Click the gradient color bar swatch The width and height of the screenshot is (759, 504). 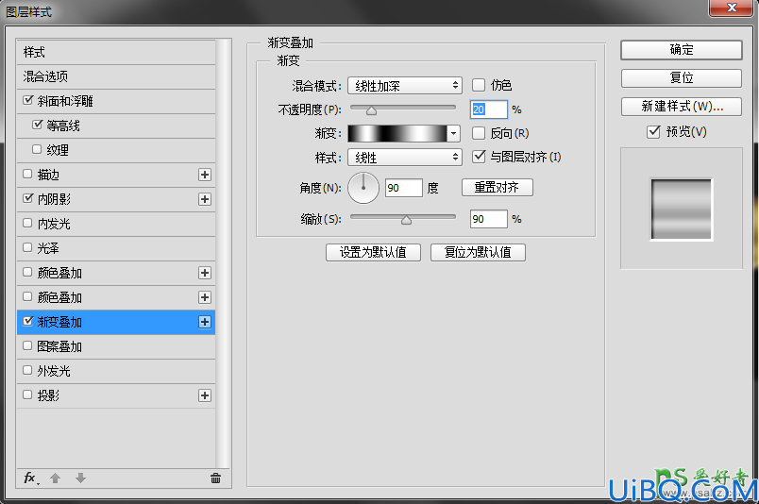pos(397,133)
